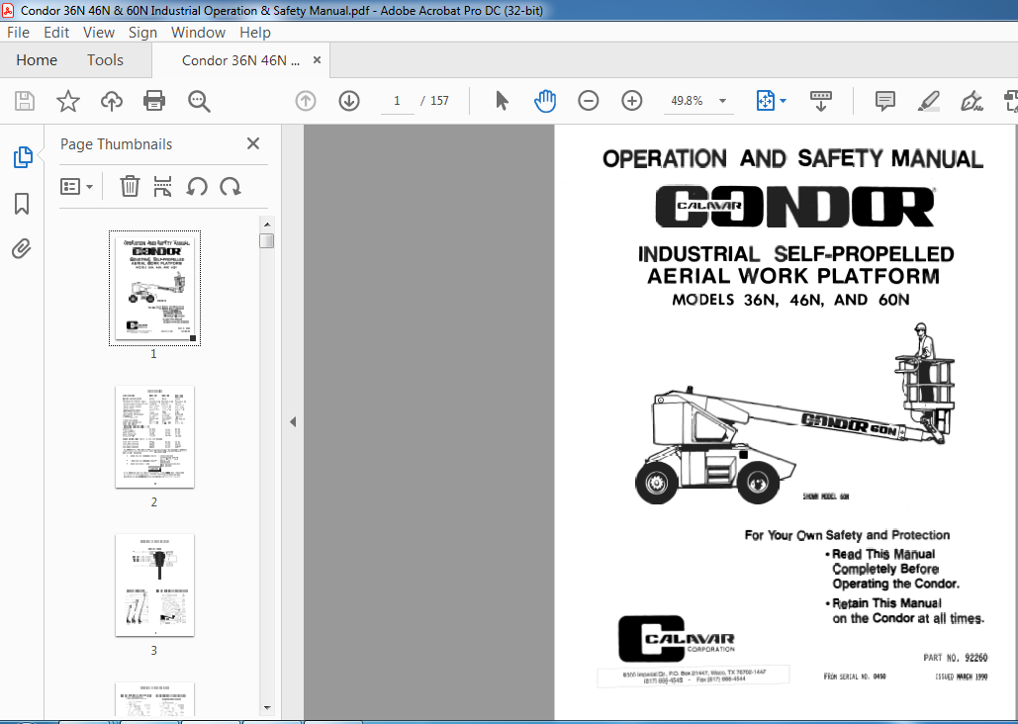Expand fit page options arrow
This screenshot has height=724, width=1018.
(783, 101)
